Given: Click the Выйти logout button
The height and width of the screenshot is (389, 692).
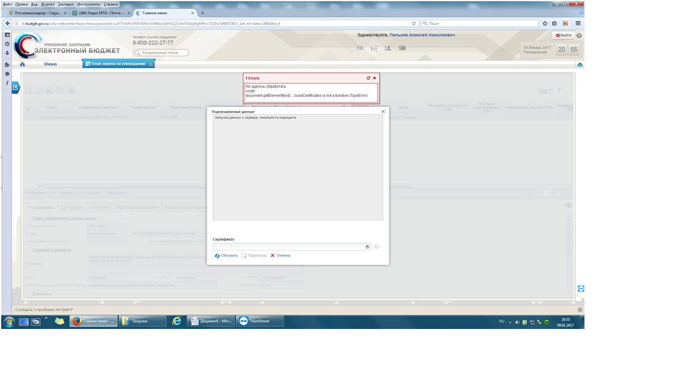Looking at the screenshot, I should coord(563,35).
